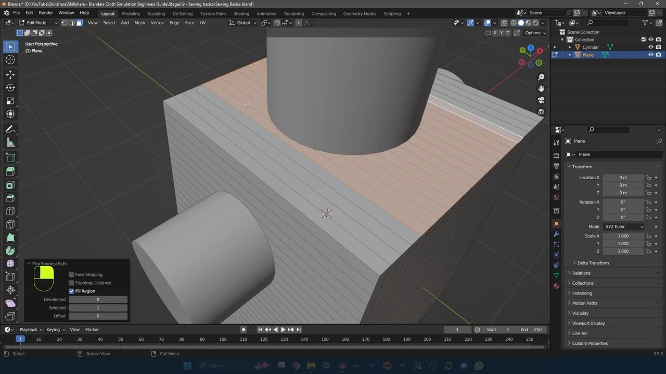Select the Object properties orange square icon
The image size is (666, 374).
[556, 223]
